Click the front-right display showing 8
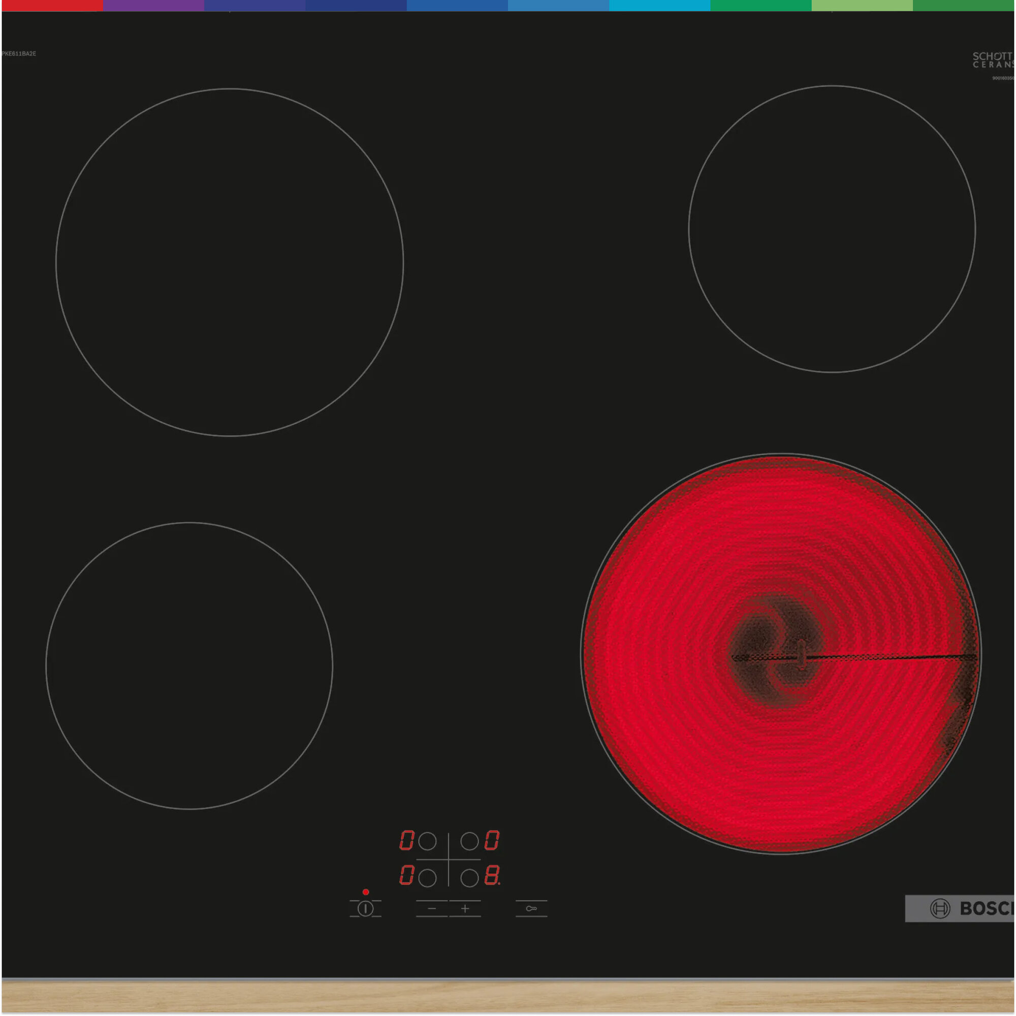Viewport: 1016px width, 1016px height. (492, 876)
